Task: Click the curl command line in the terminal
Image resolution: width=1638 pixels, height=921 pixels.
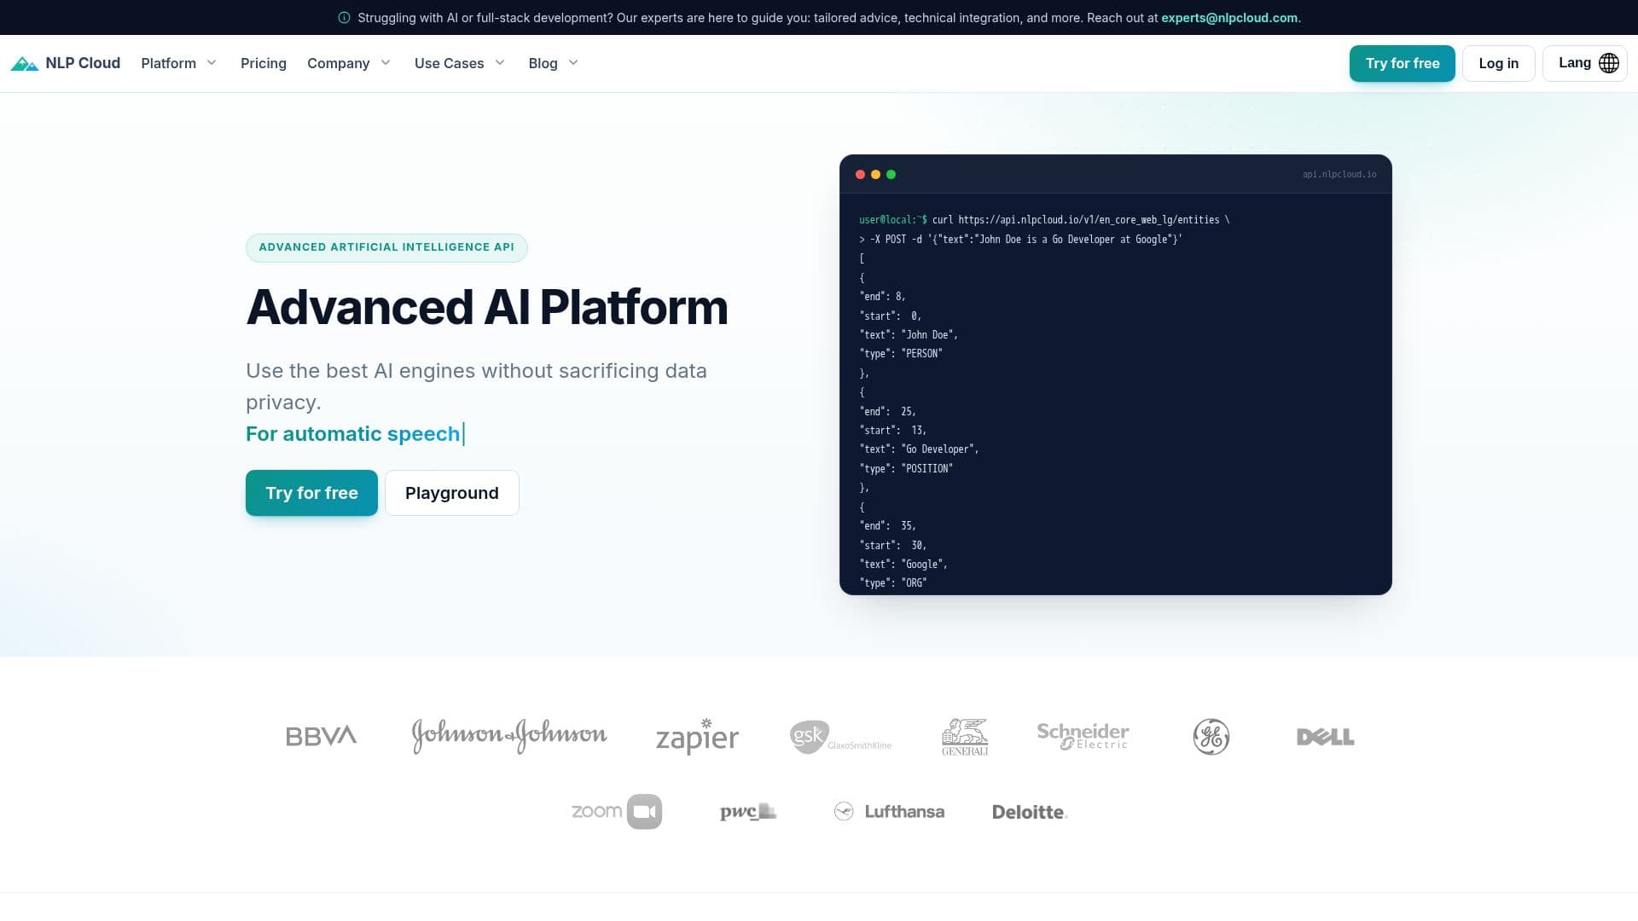Action: pos(1044,220)
